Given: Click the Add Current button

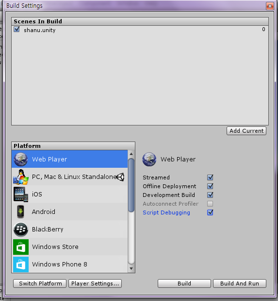Looking at the screenshot, I should coord(246,131).
